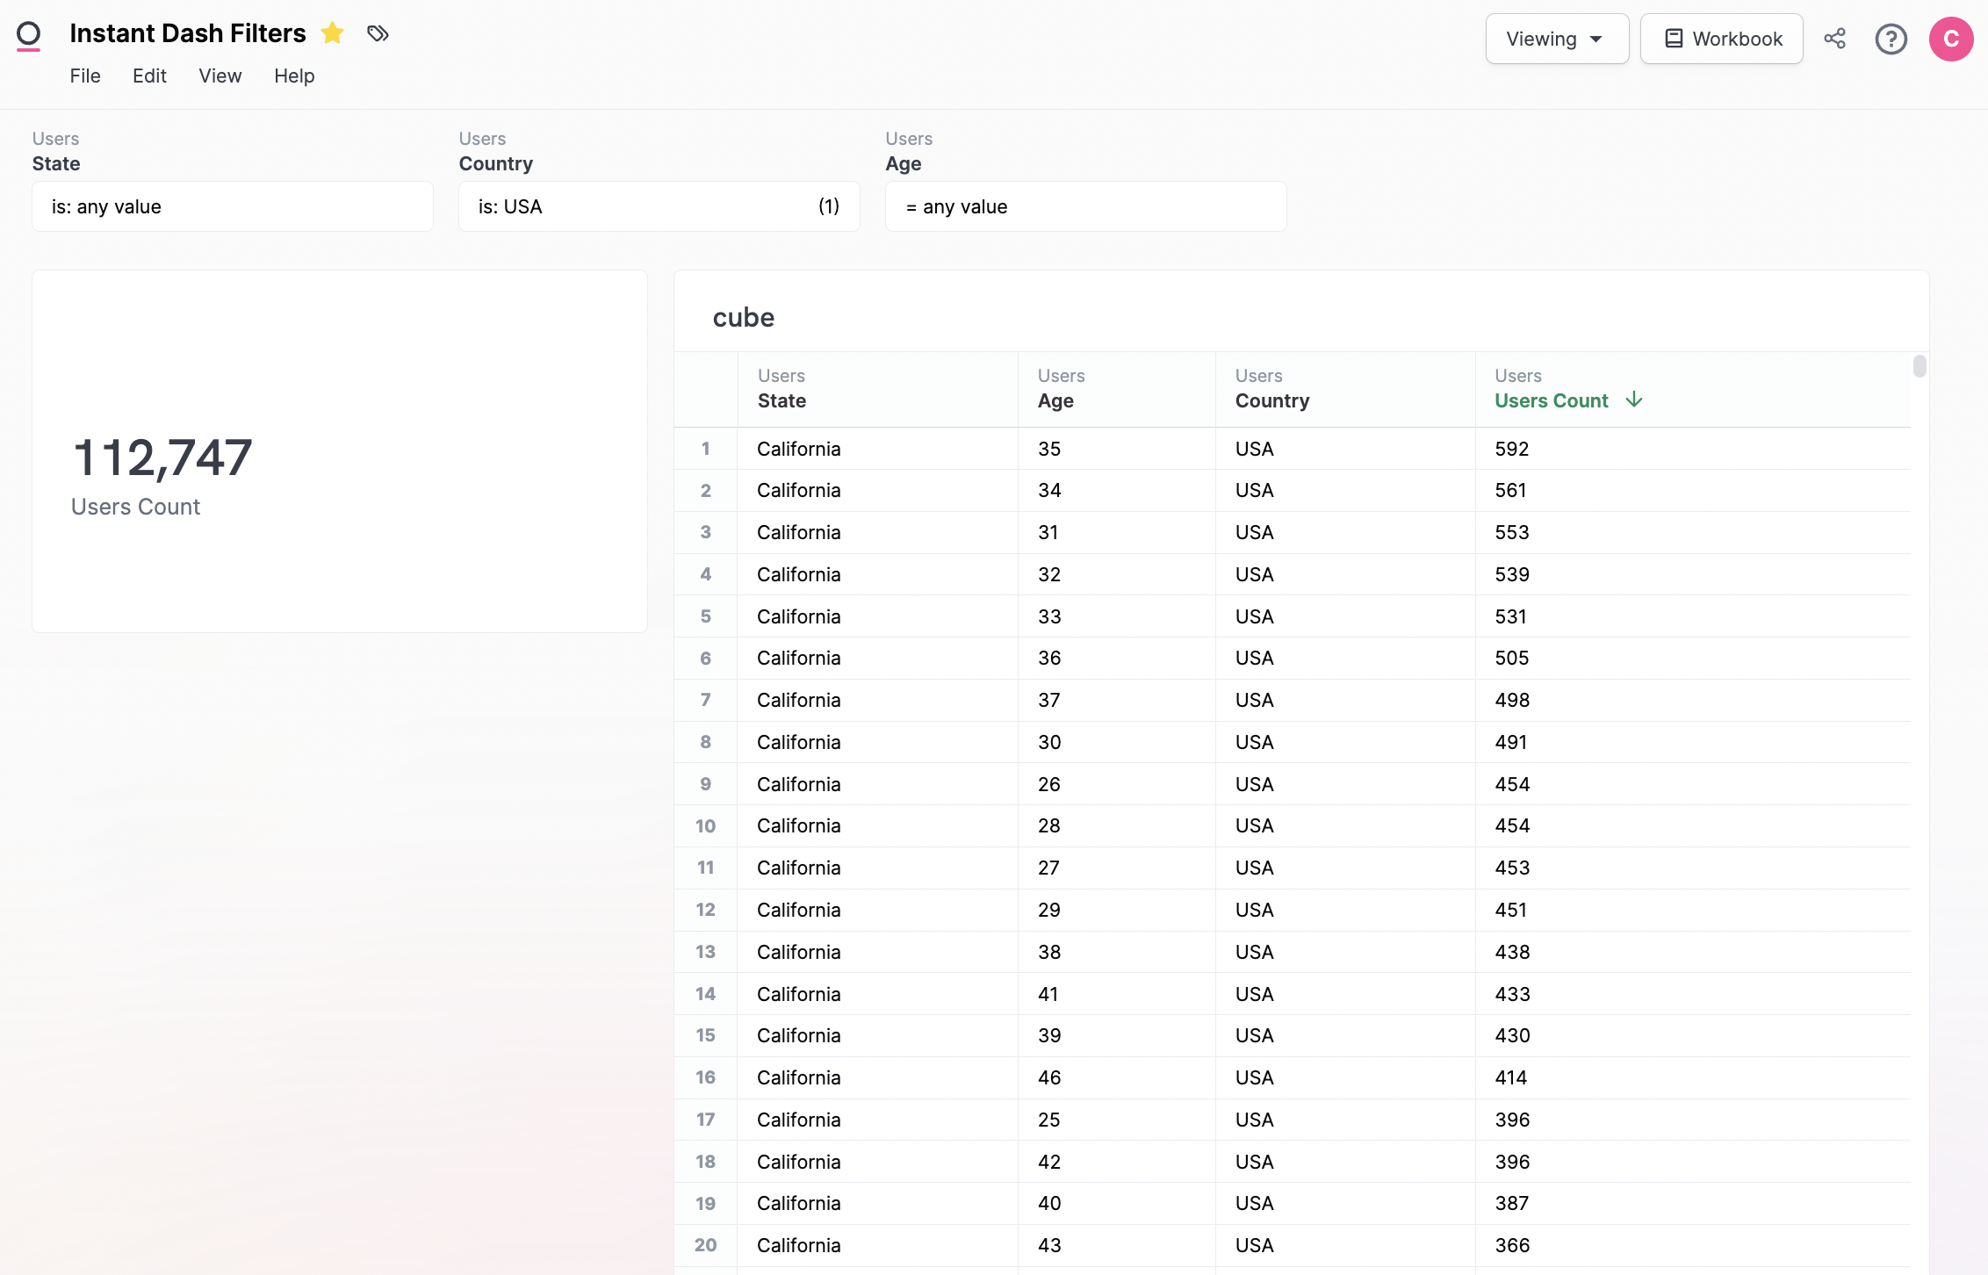The width and height of the screenshot is (1988, 1275).
Task: Click the Users Count sort arrow
Action: (x=1633, y=400)
